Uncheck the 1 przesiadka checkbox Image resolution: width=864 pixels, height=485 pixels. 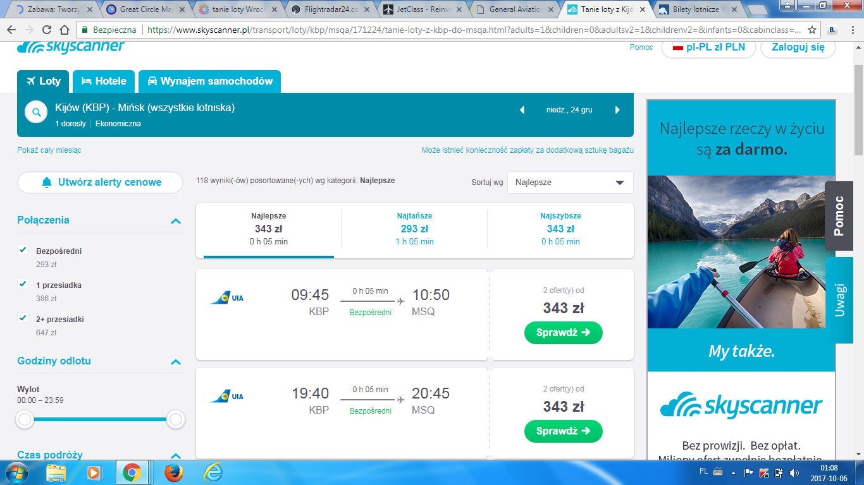click(23, 284)
